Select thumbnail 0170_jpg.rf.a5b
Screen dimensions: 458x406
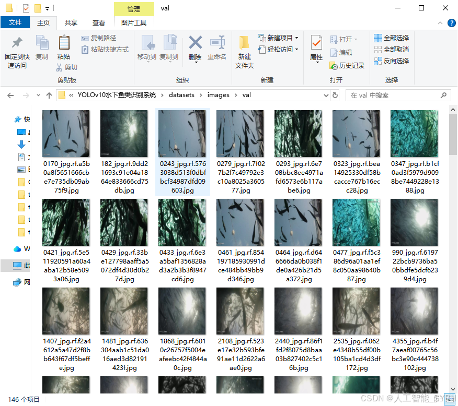[x=66, y=134]
